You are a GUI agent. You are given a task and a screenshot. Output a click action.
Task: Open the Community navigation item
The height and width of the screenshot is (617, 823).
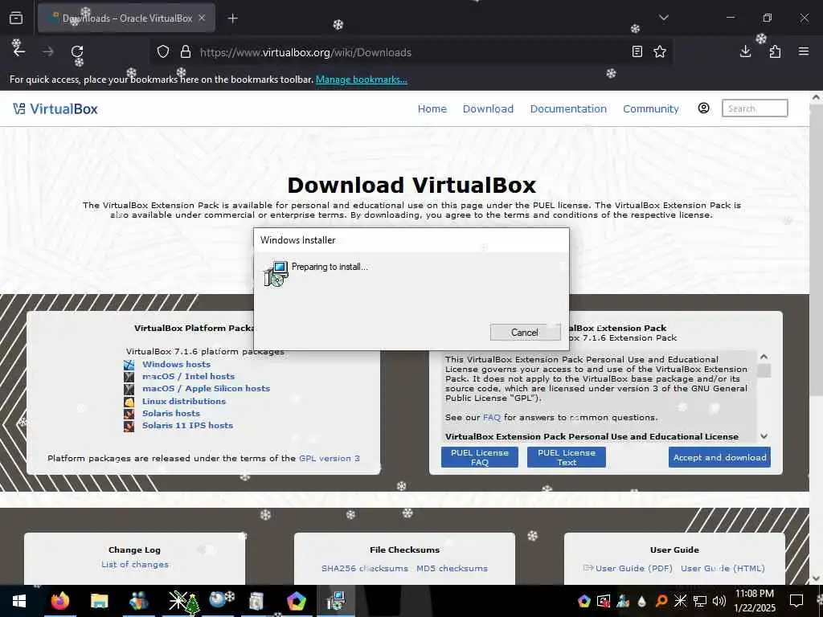point(651,108)
